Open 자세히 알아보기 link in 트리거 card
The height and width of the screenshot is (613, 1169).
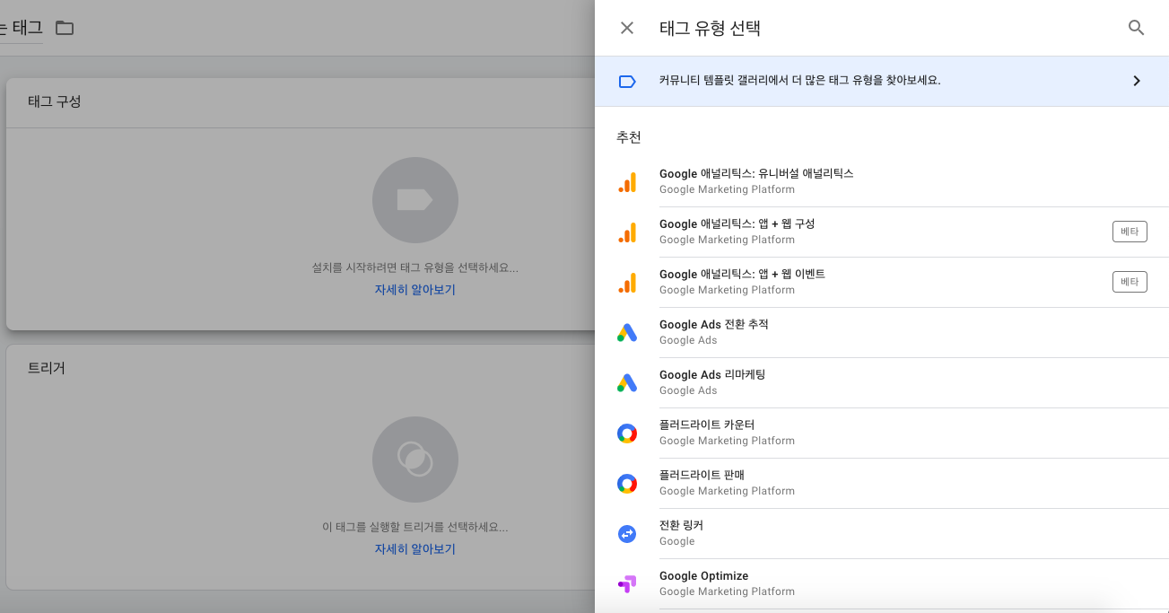pos(415,549)
